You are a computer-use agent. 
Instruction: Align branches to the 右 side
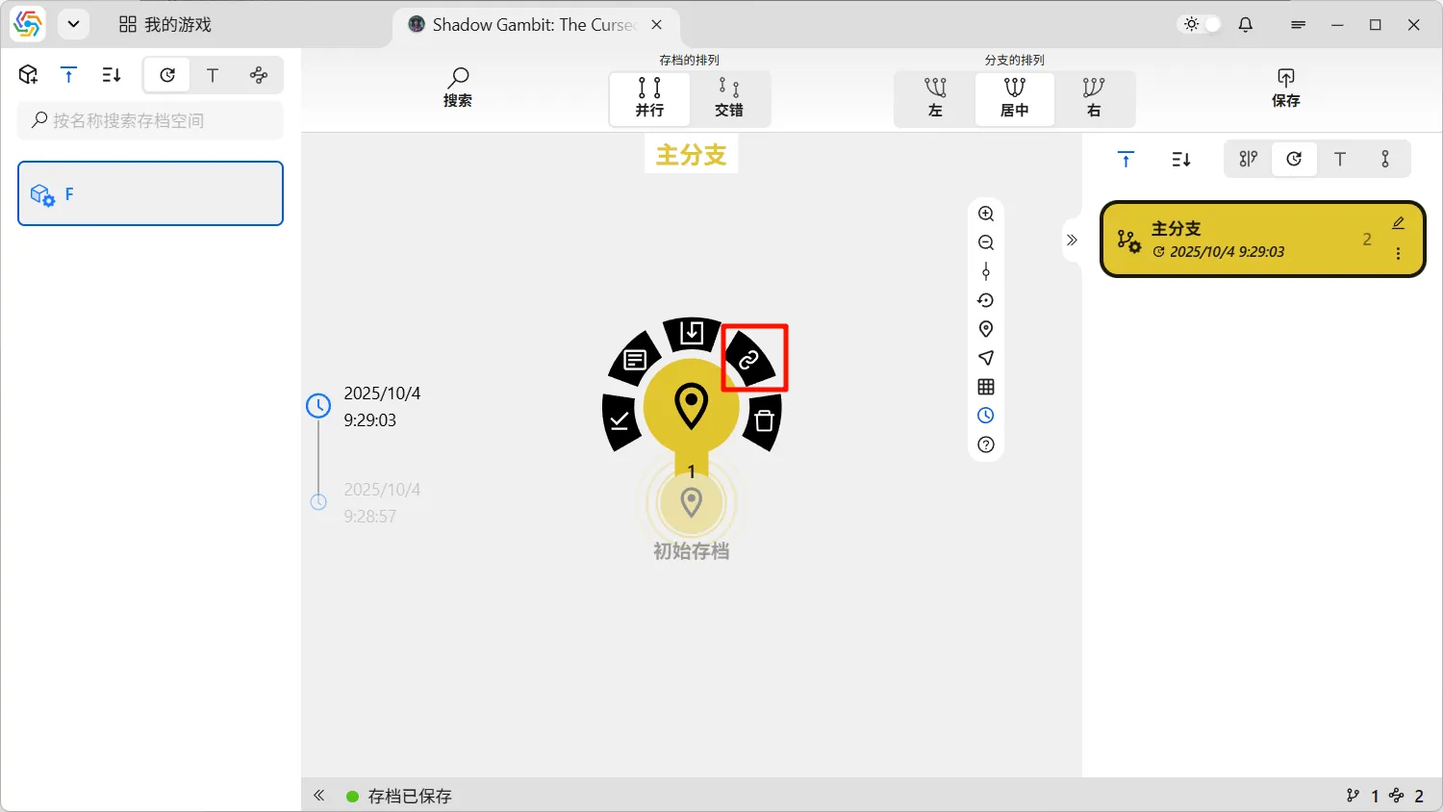point(1094,98)
